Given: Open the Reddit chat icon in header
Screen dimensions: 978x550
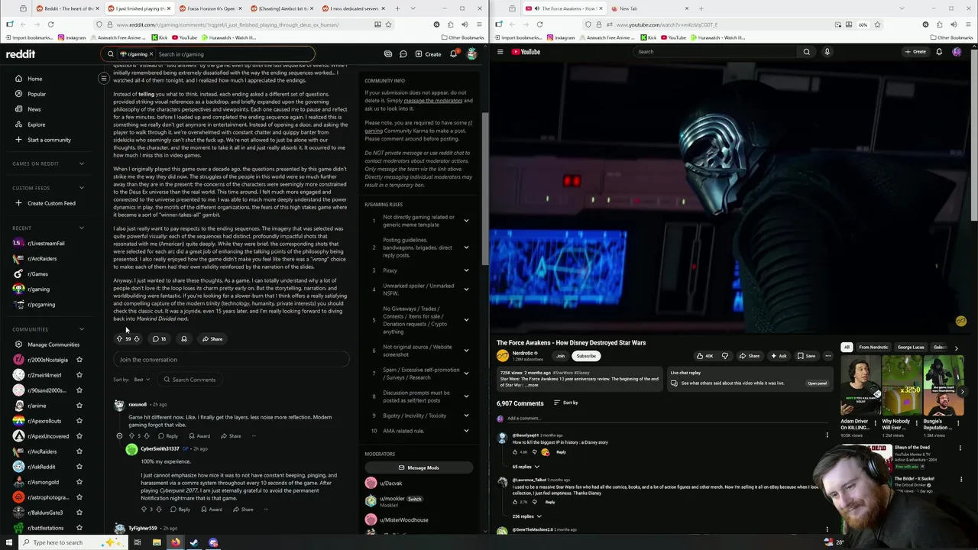Looking at the screenshot, I should (x=403, y=54).
